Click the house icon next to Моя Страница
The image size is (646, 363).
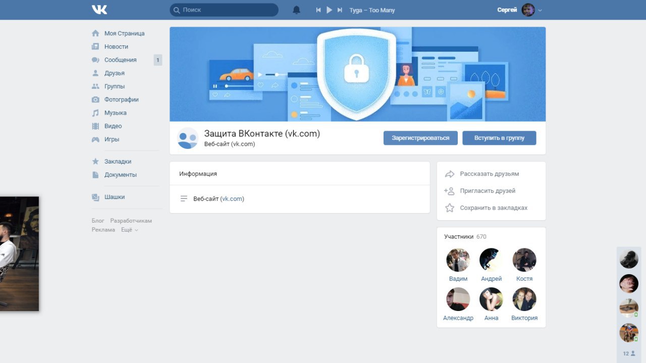[95, 33]
